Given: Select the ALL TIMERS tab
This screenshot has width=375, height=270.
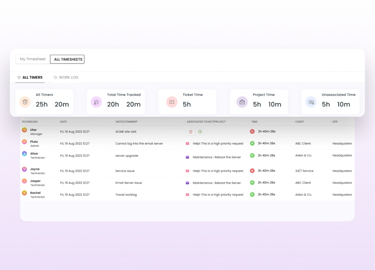Looking at the screenshot, I should pos(30,78).
